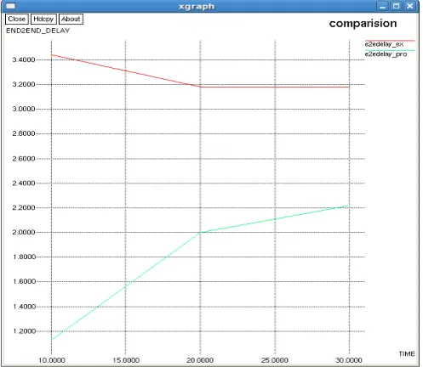Viewport: 423px width, 367px height.
Task: Click the green e2edelay_pro legend line
Action: point(390,50)
